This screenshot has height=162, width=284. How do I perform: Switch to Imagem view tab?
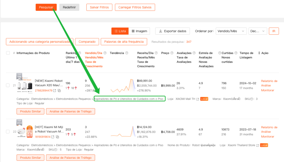(139, 31)
